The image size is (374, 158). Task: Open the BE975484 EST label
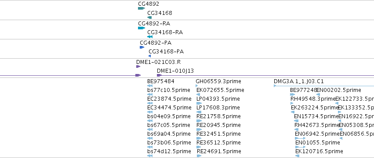(x=161, y=81)
